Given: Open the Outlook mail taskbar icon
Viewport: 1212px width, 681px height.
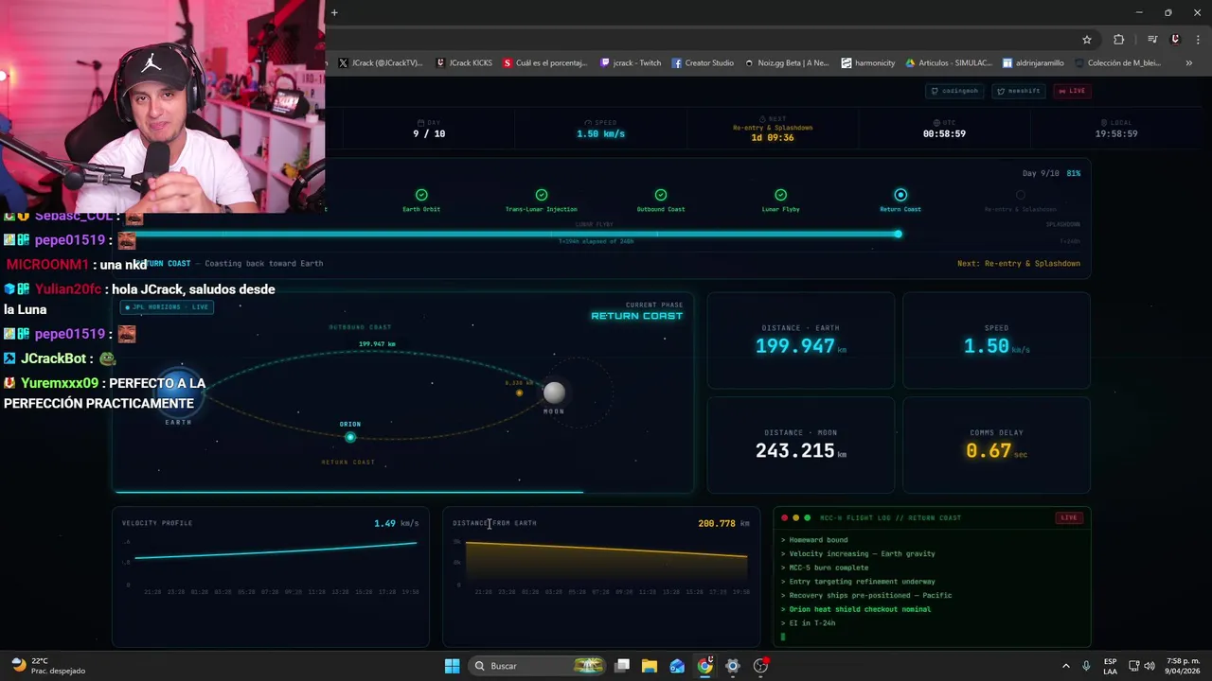Looking at the screenshot, I should click(677, 666).
